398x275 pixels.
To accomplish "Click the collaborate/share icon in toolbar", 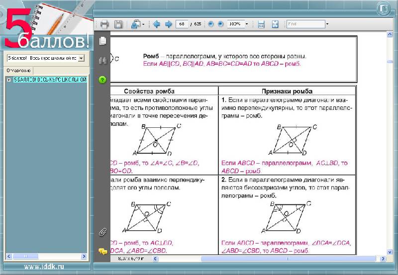I will (x=136, y=24).
